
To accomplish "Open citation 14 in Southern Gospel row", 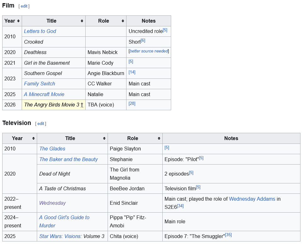I will (132, 72).
